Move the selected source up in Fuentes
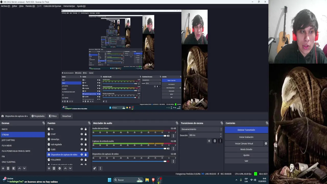 point(65,168)
